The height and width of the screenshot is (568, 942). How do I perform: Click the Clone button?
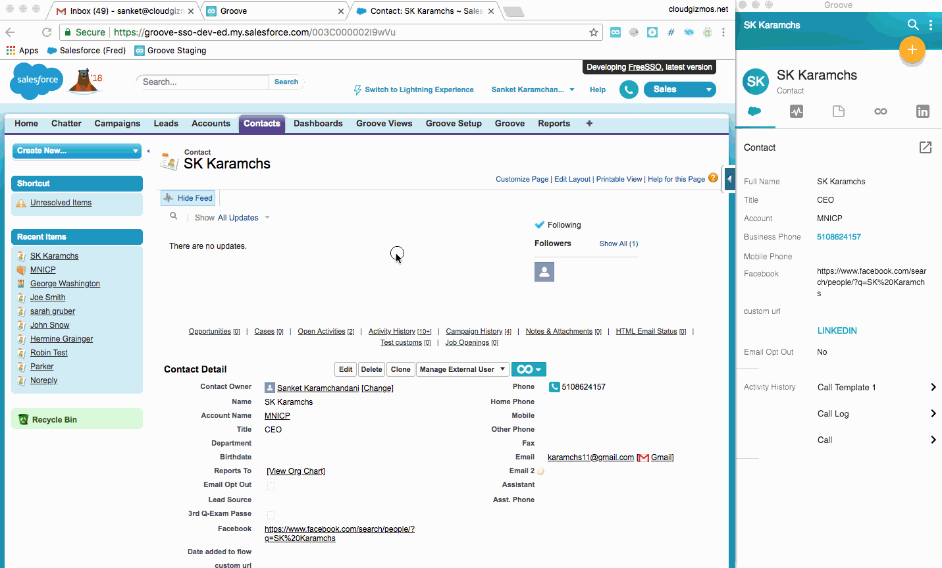[x=400, y=369]
